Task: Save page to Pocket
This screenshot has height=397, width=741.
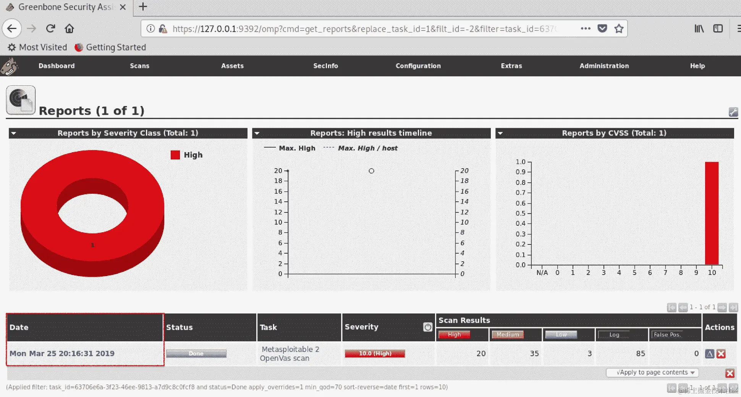Action: click(602, 29)
